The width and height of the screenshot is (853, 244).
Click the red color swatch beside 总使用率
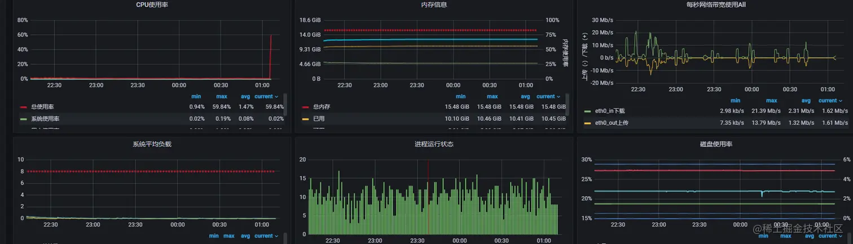pyautogui.click(x=23, y=107)
